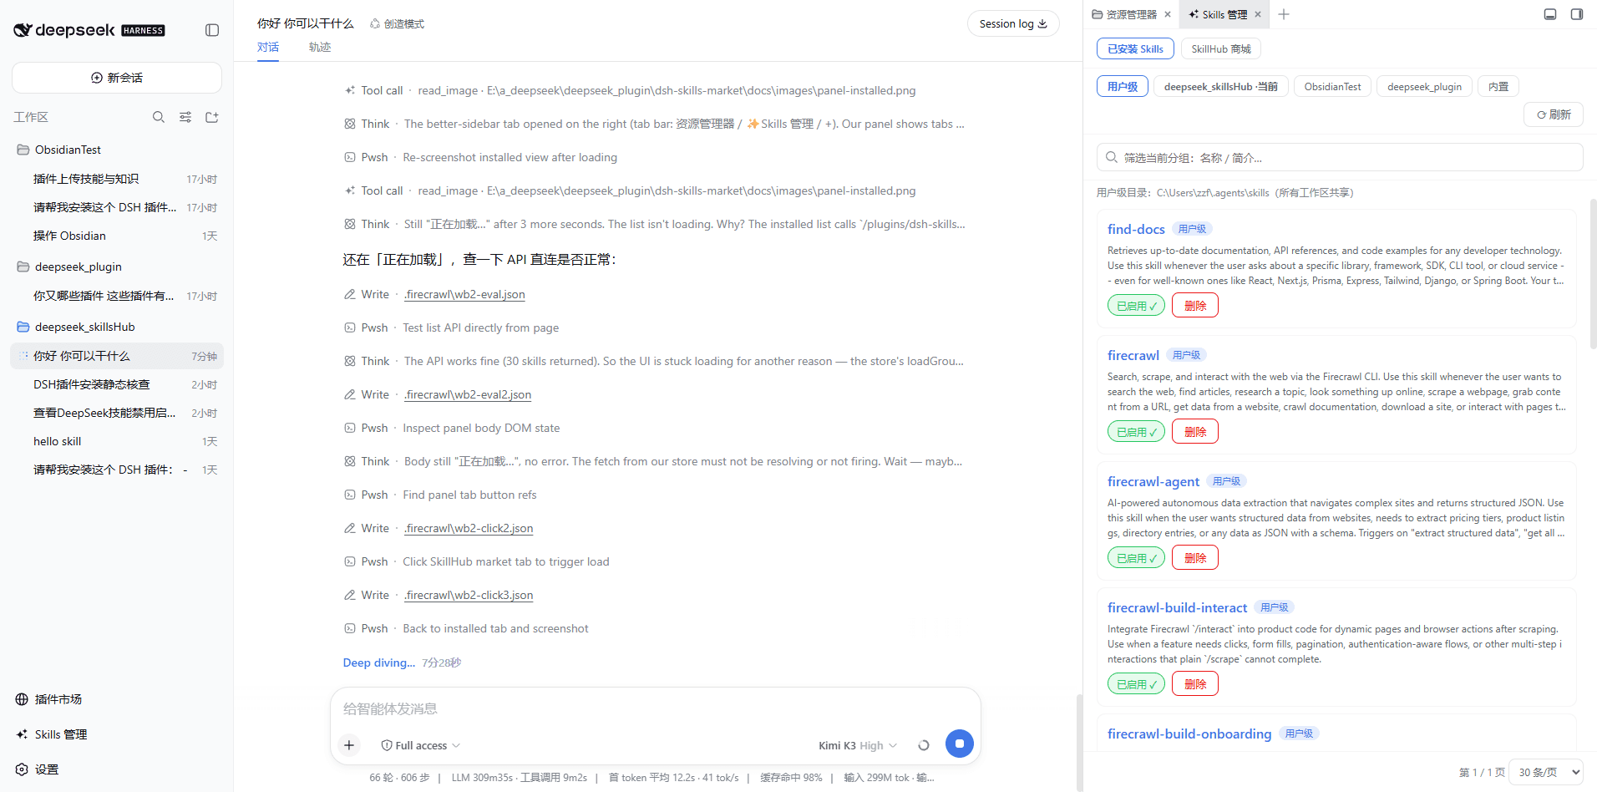Expand the Think step 'Body still "正在加载..."'

click(x=654, y=461)
